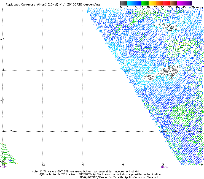This screenshot has width=204, height=179.
Task: Click the '-8' latitude axis label
Action: (x=2, y=131)
